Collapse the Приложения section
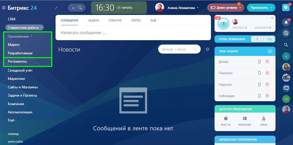 pyautogui.click(x=20, y=36)
